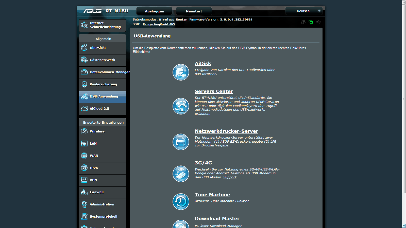Screen dimensions: 406x228
Task: Click the Systemprotokoll notepad icon
Action: pyautogui.click(x=84, y=216)
